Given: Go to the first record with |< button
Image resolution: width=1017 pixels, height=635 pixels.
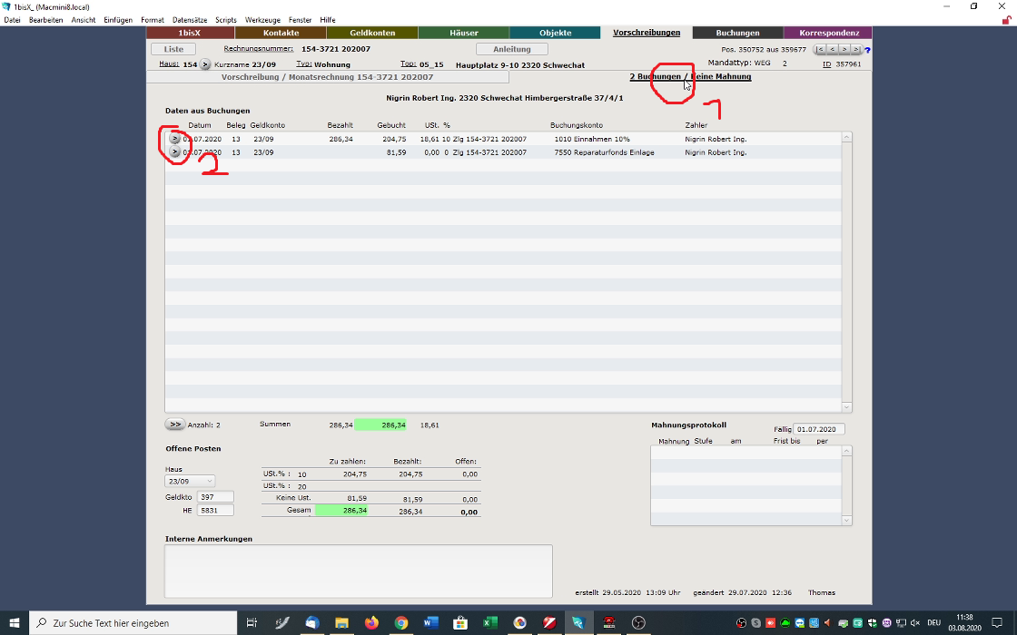Looking at the screenshot, I should [820, 49].
